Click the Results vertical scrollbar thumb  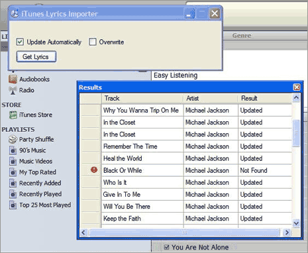point(296,133)
